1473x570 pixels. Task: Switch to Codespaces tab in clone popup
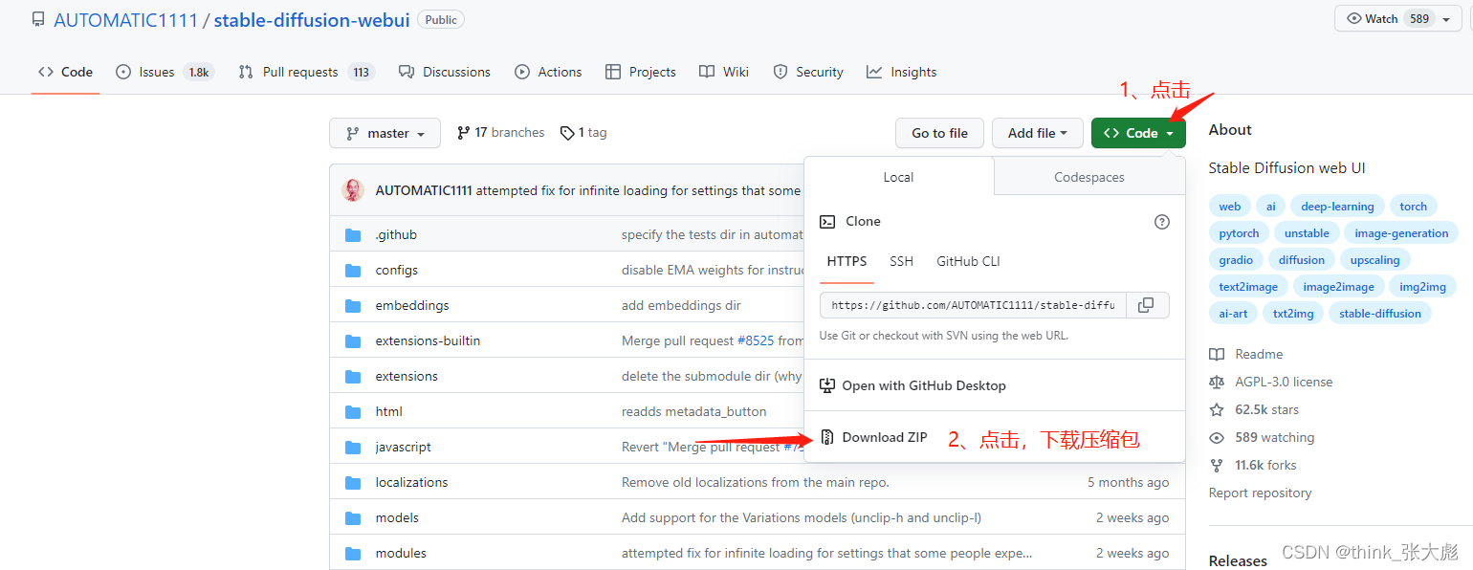[x=1089, y=177]
